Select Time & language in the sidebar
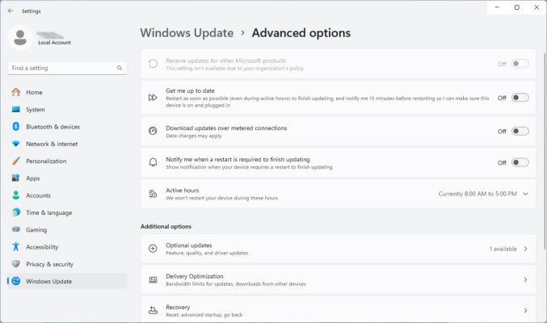 tap(67, 212)
